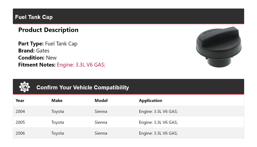
Task: Click the "Part Type: Fuel Tank Cap" line
Action: pos(48,44)
